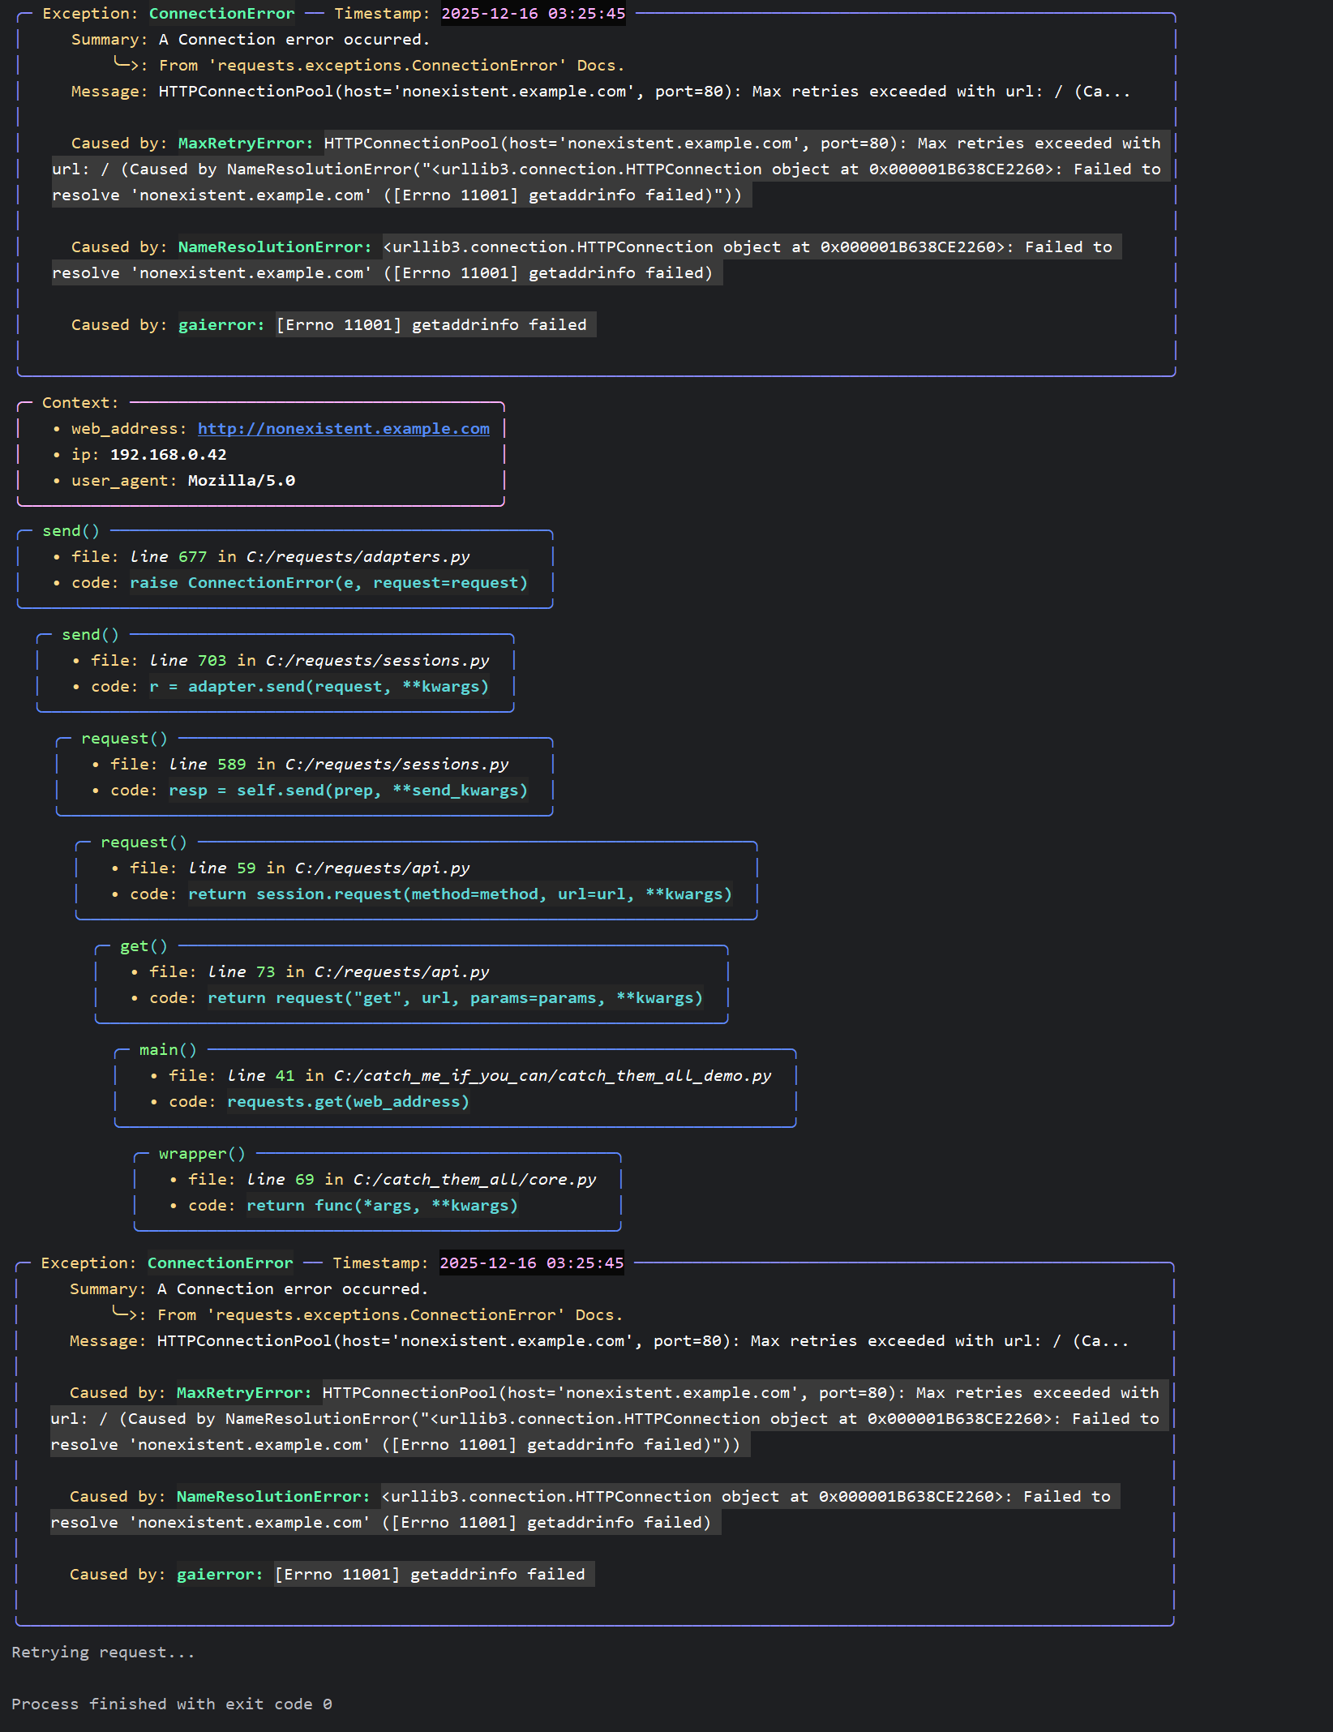Image resolution: width=1333 pixels, height=1732 pixels.
Task: Click gaierror label in the first exception block
Action: [221, 325]
